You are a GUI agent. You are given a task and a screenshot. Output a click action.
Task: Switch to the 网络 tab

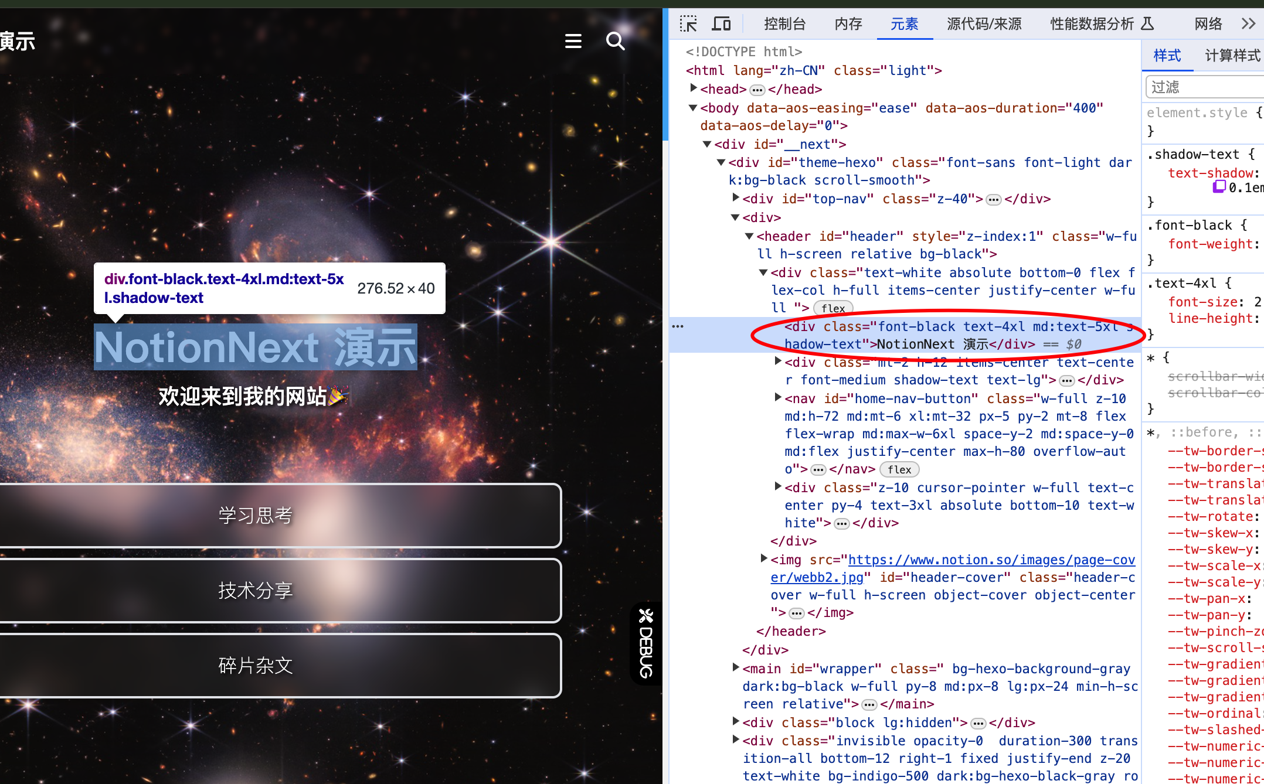[1209, 24]
